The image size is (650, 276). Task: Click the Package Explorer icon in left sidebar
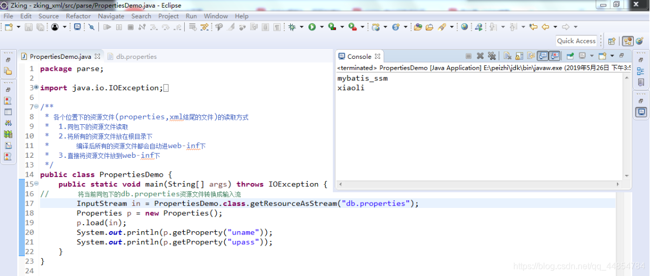pos(8,71)
